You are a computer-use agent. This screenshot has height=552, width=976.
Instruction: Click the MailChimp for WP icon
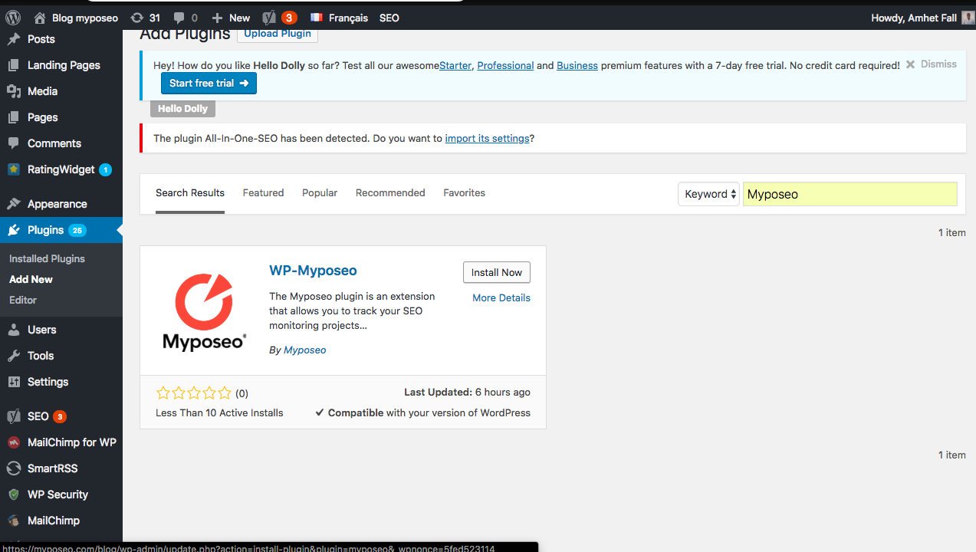[x=14, y=442]
